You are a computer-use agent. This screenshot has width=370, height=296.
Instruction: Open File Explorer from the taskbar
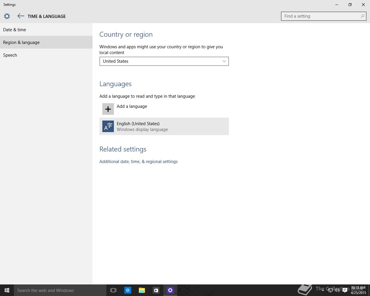[x=142, y=290]
